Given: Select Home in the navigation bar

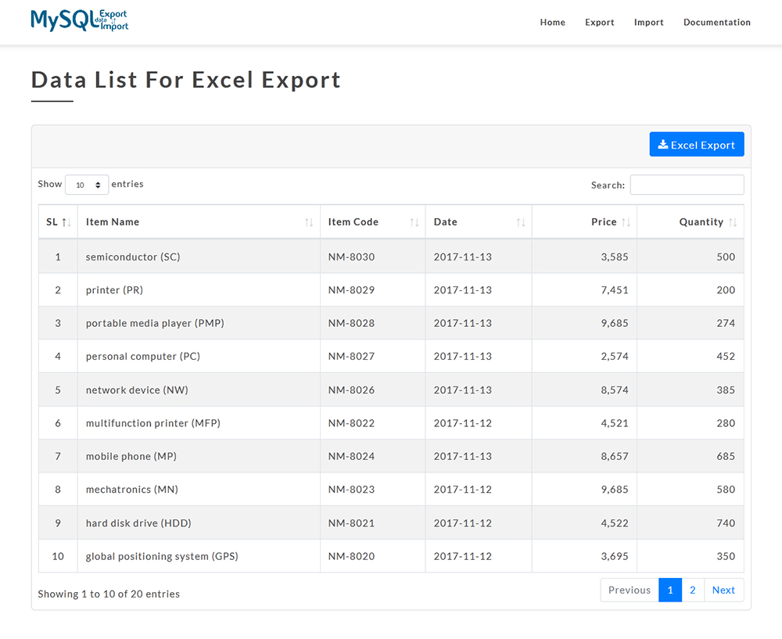Looking at the screenshot, I should point(552,23).
